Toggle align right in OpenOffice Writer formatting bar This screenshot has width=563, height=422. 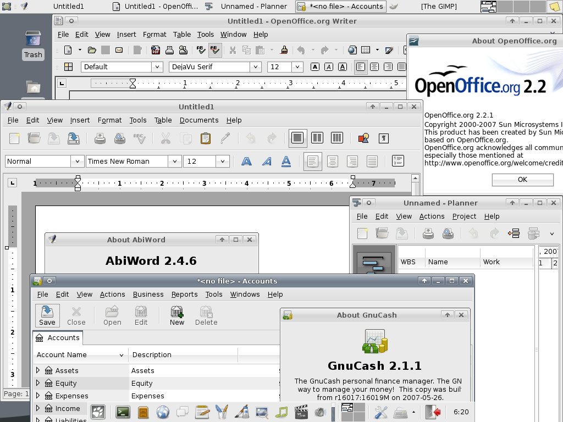(388, 66)
